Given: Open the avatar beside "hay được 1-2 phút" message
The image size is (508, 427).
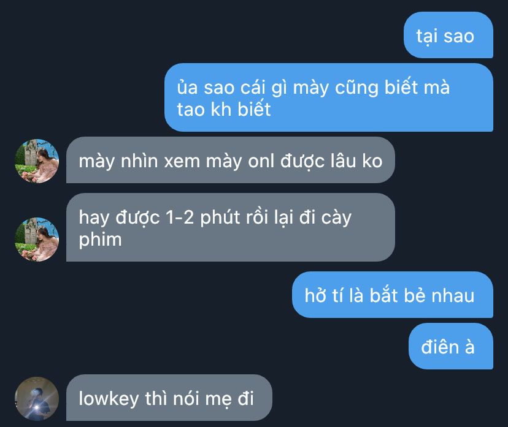Looking at the screenshot, I should click(37, 240).
